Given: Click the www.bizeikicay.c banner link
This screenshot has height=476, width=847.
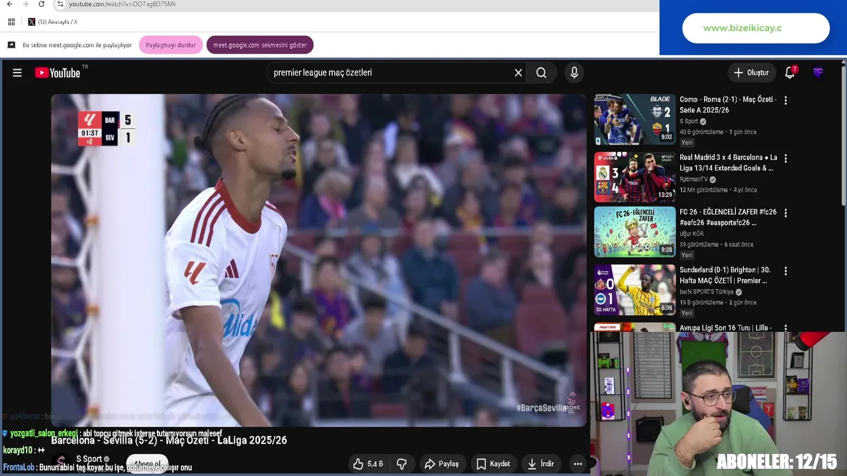Looking at the screenshot, I should [756, 28].
